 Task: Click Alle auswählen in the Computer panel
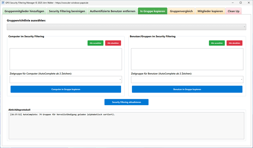click(x=95, y=43)
